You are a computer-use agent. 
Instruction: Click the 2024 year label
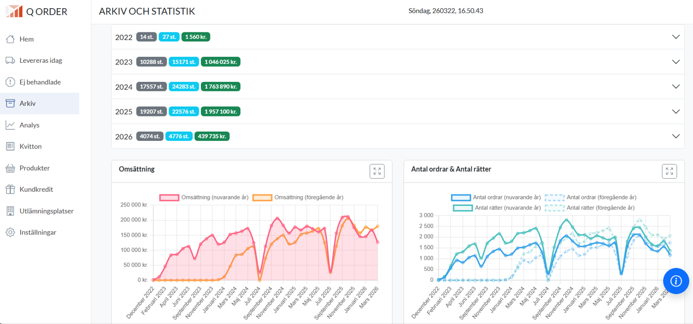pos(124,87)
